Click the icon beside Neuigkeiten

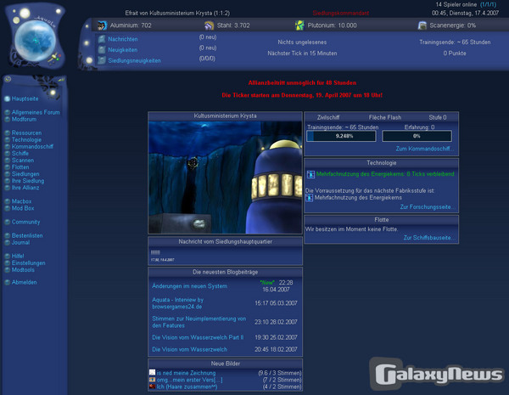[102, 50]
